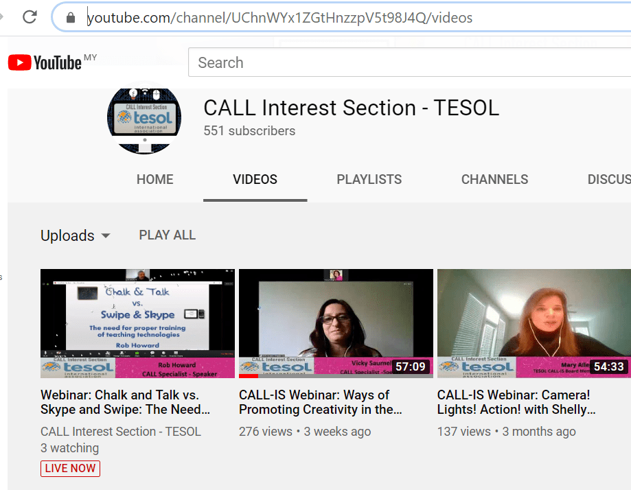Go to YouTube home via logo

[x=45, y=62]
